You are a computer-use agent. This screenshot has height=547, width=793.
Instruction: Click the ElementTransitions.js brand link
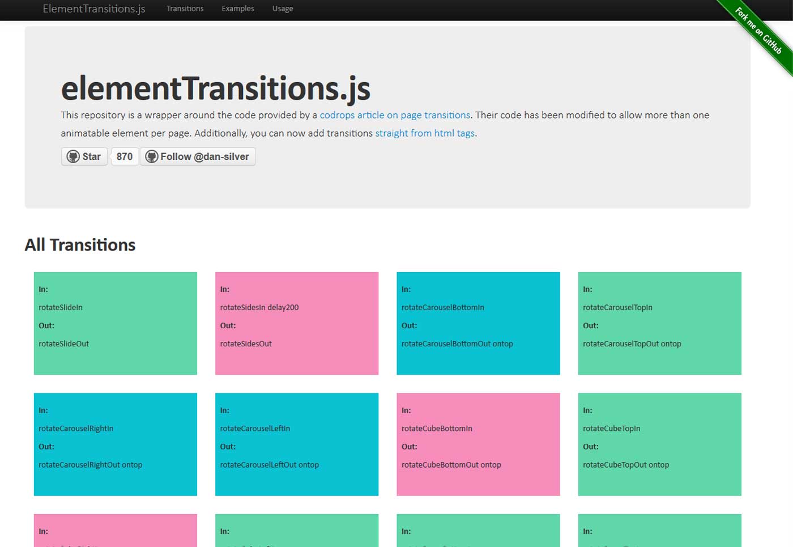(94, 9)
